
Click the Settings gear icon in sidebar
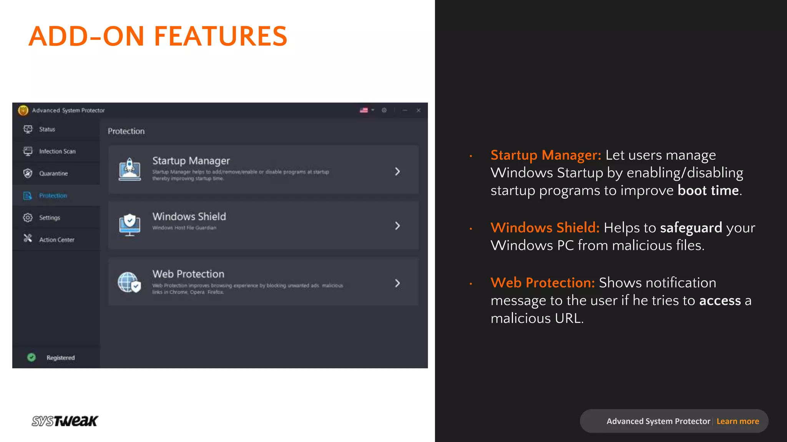(x=28, y=218)
